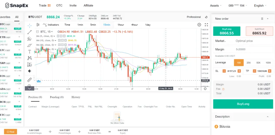This screenshot has width=275, height=135.
Task: Expand MA (10, close, 0) dropdown
Action: click(x=55, y=40)
